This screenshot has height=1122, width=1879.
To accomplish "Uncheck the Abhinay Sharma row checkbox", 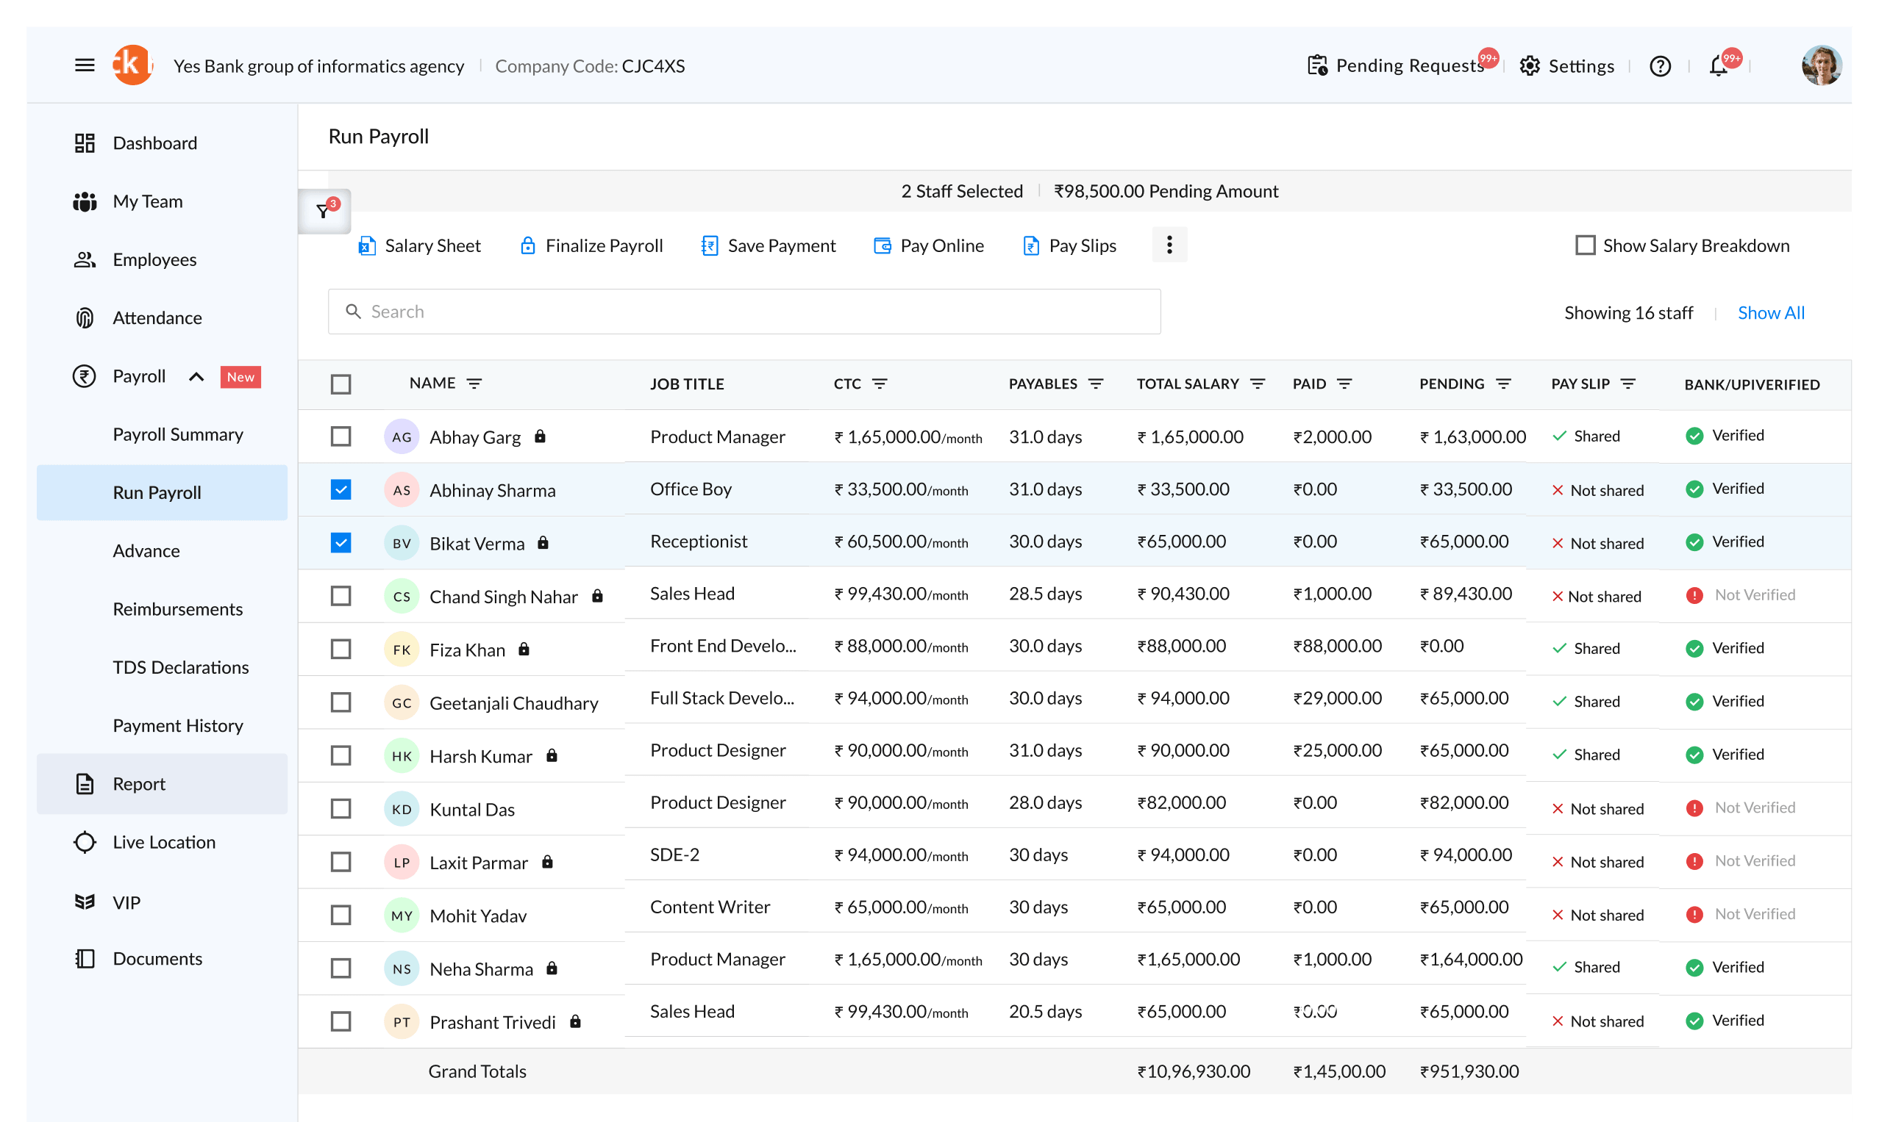I will point(341,490).
